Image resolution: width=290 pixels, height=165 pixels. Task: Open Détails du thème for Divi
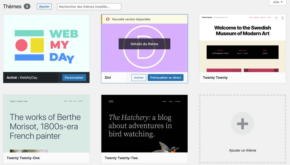click(x=144, y=44)
